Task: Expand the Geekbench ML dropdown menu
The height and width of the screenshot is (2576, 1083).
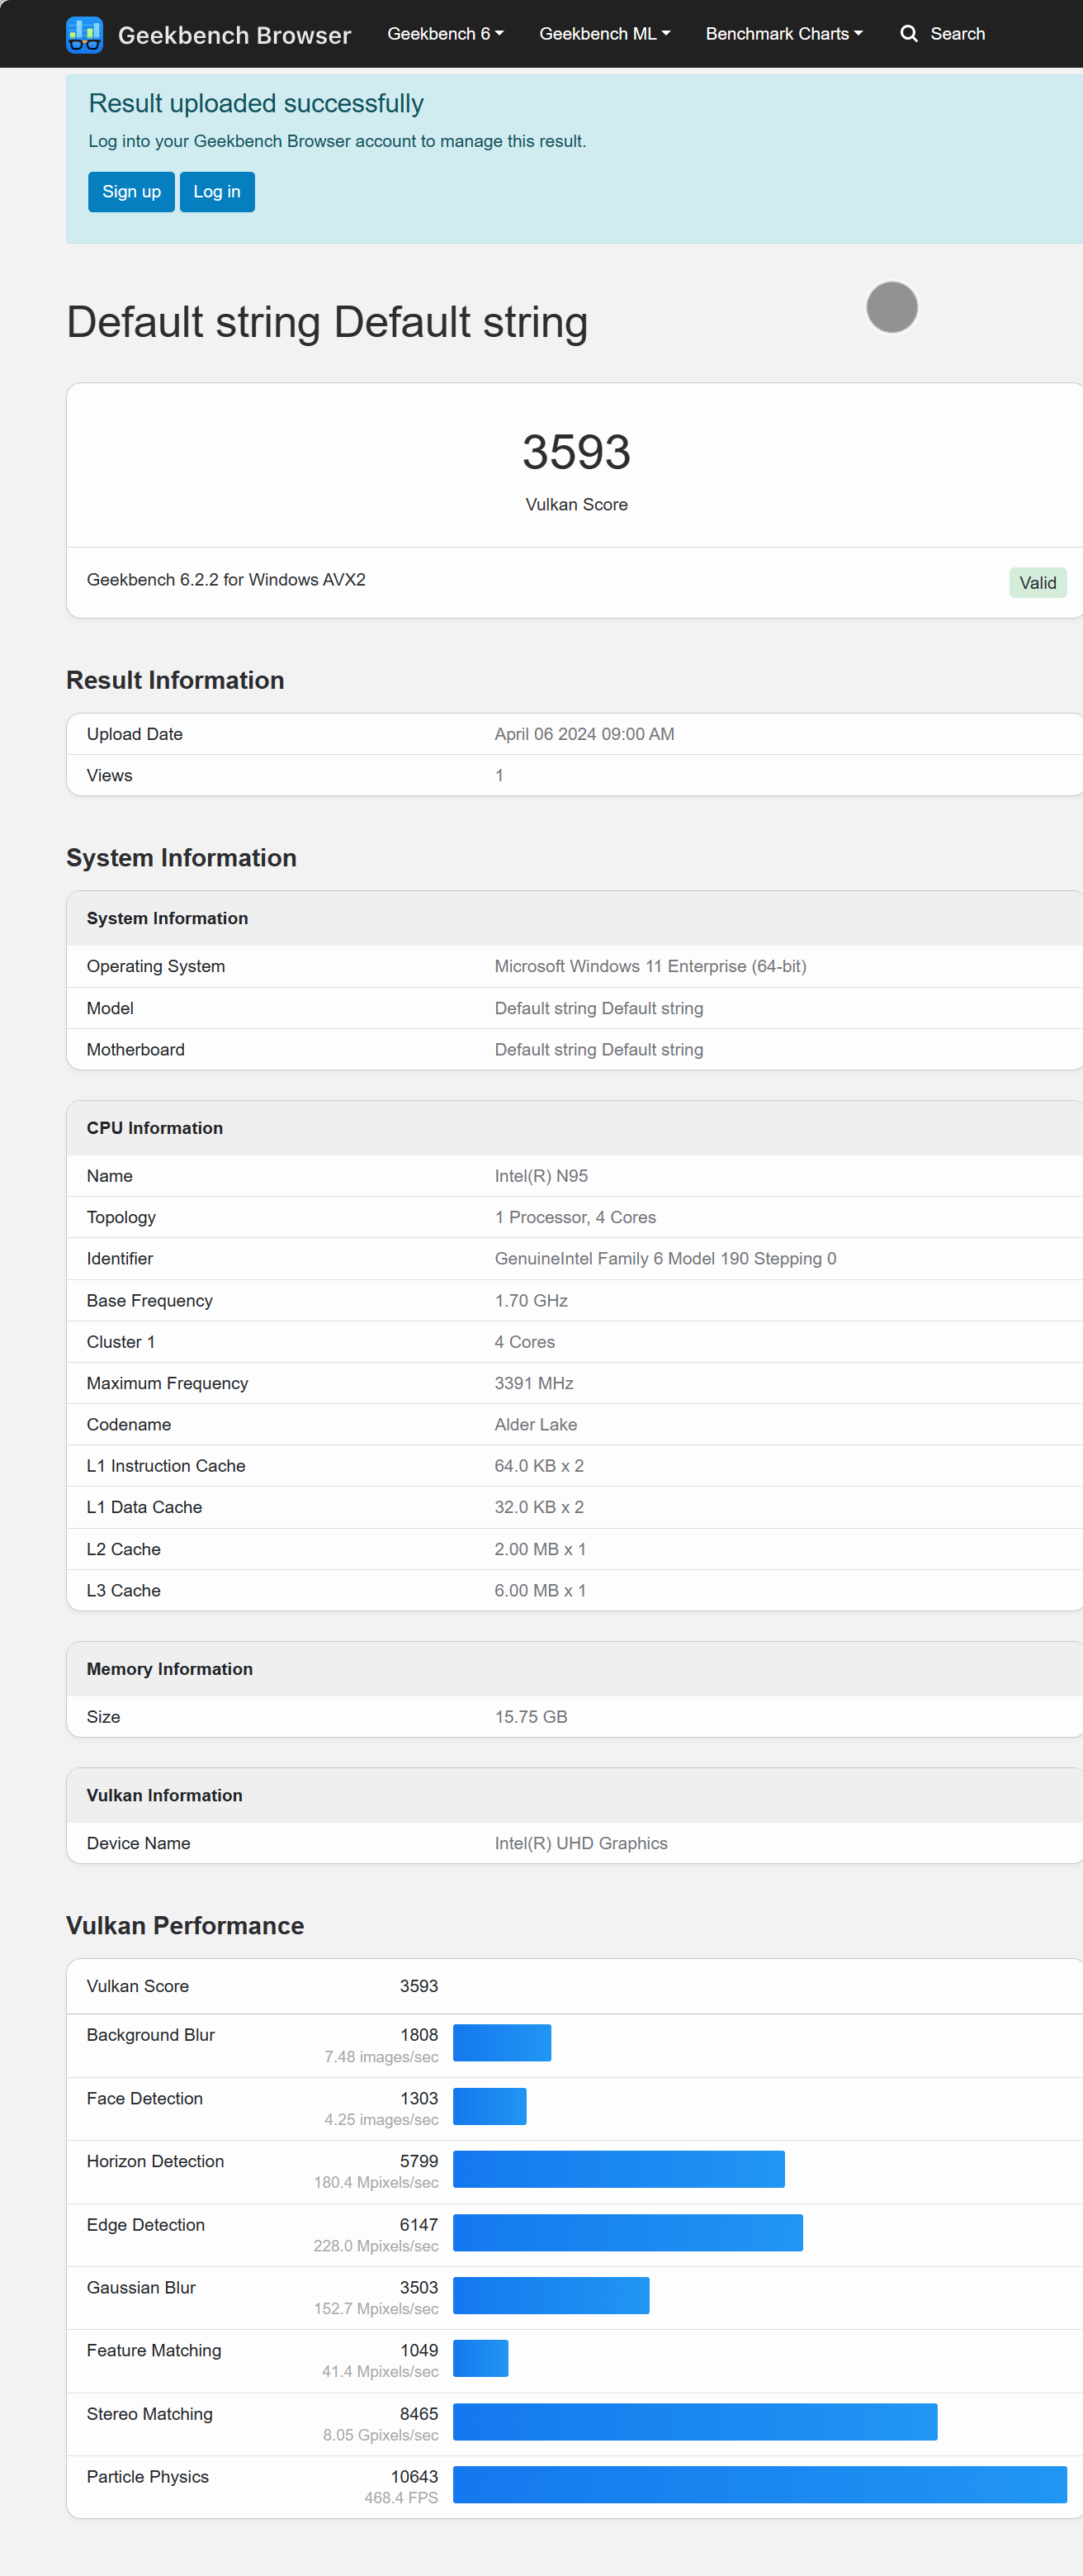Action: click(x=604, y=34)
